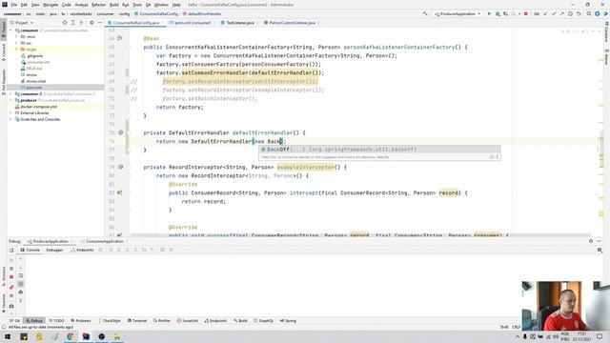Toggle tool window bars icon in status bar
This screenshot has height=343, width=610.
pos(4,327)
